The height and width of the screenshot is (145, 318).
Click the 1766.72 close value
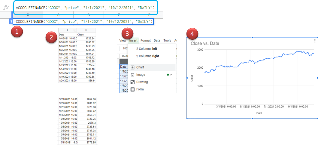click(90, 58)
